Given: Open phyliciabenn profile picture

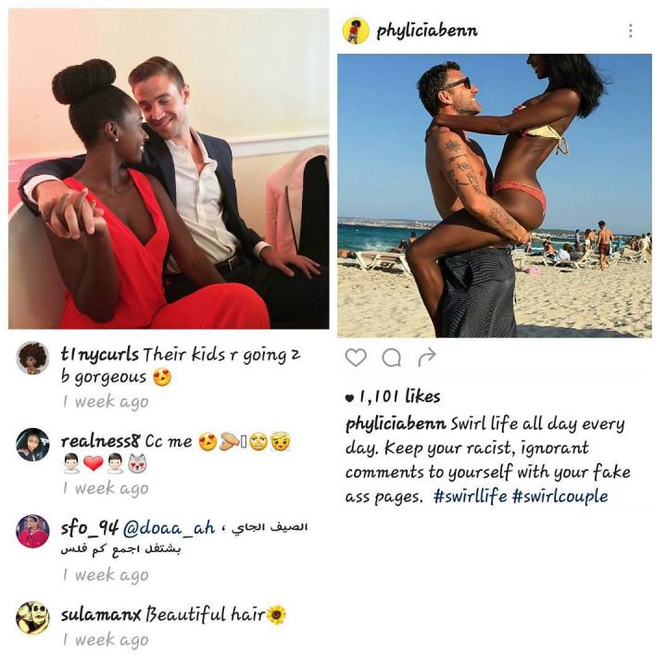Looking at the screenshot, I should click(x=356, y=31).
